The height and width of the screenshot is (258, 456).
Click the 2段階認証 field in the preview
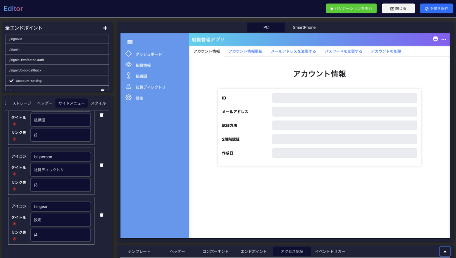click(x=345, y=139)
